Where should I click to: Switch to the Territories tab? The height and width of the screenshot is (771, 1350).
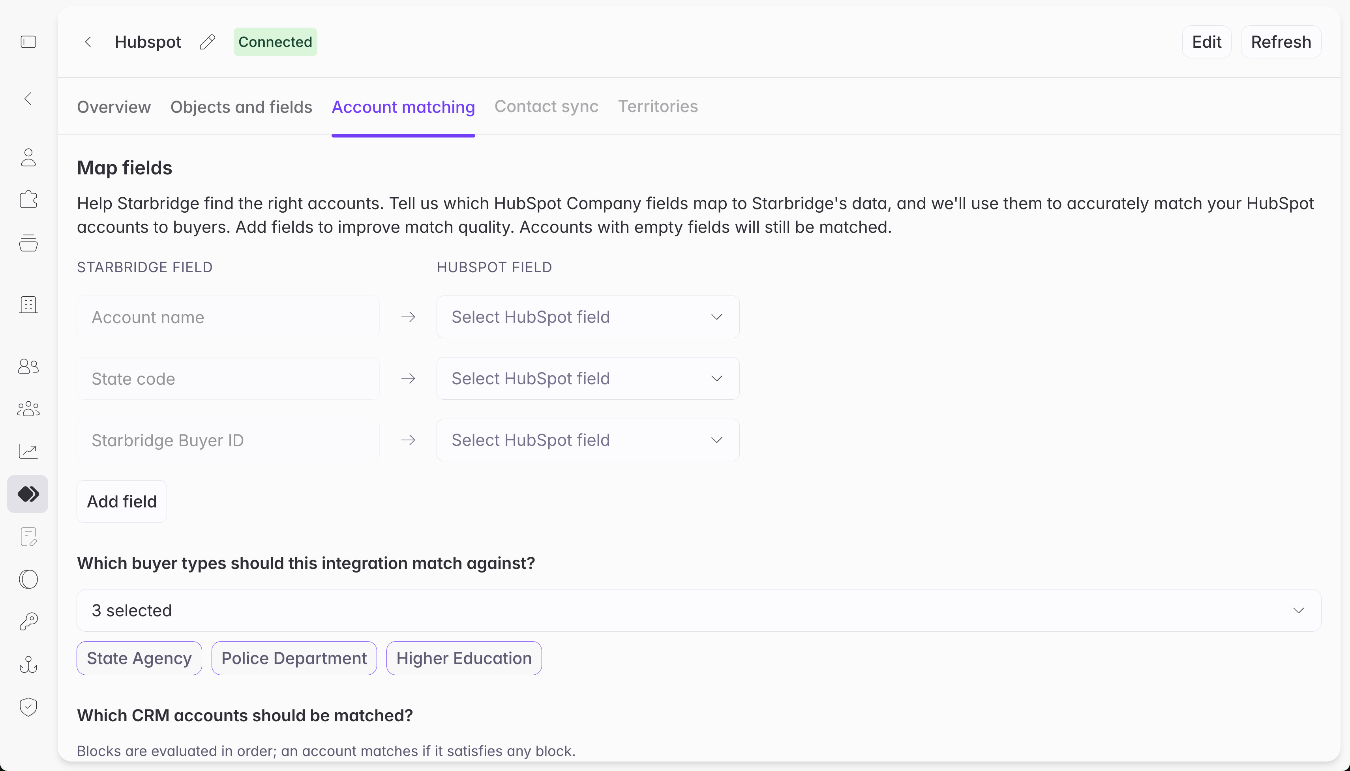[658, 107]
